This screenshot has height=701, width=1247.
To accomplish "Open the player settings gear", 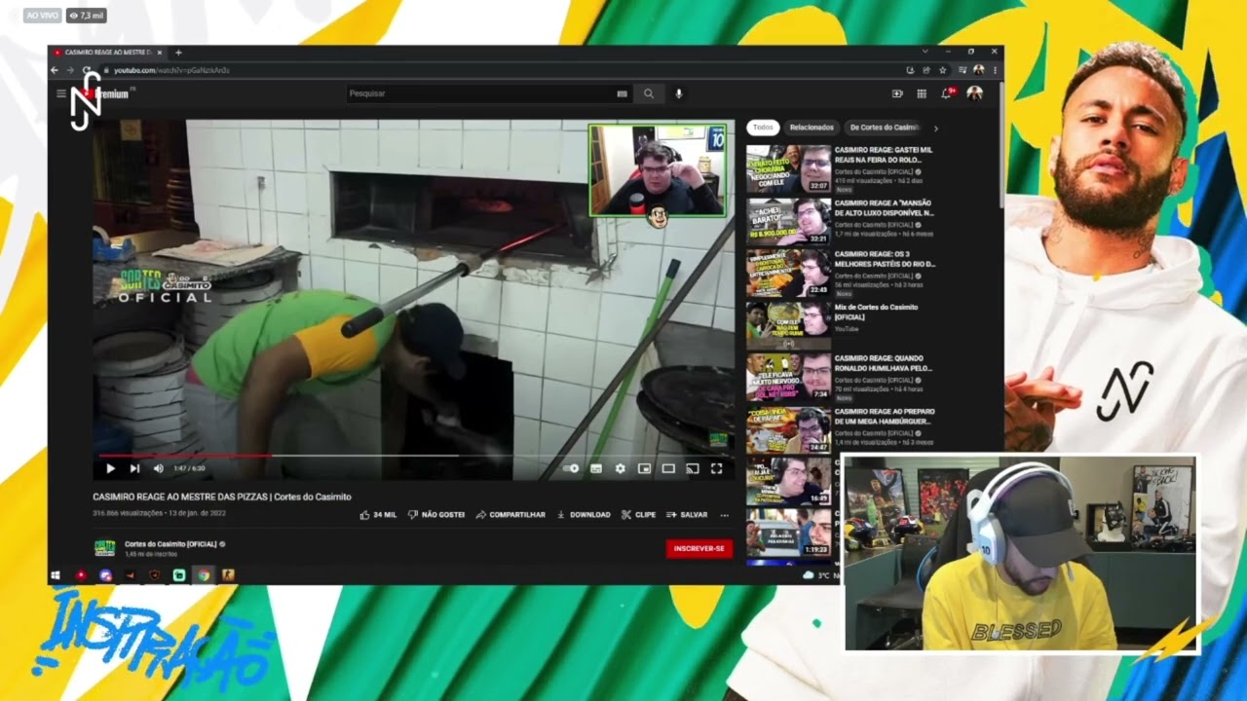I will click(x=621, y=468).
